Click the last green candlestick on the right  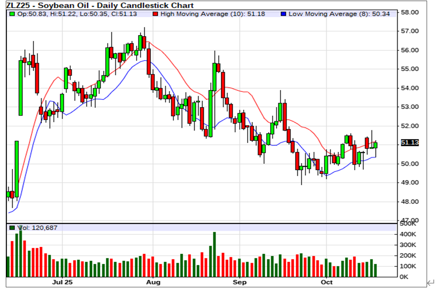375,145
